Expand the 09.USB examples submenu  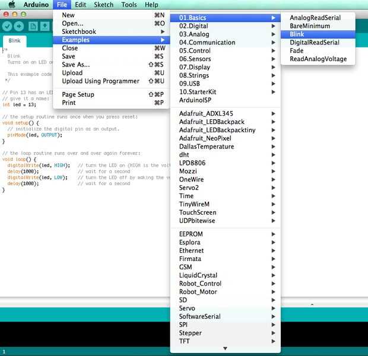click(x=225, y=84)
